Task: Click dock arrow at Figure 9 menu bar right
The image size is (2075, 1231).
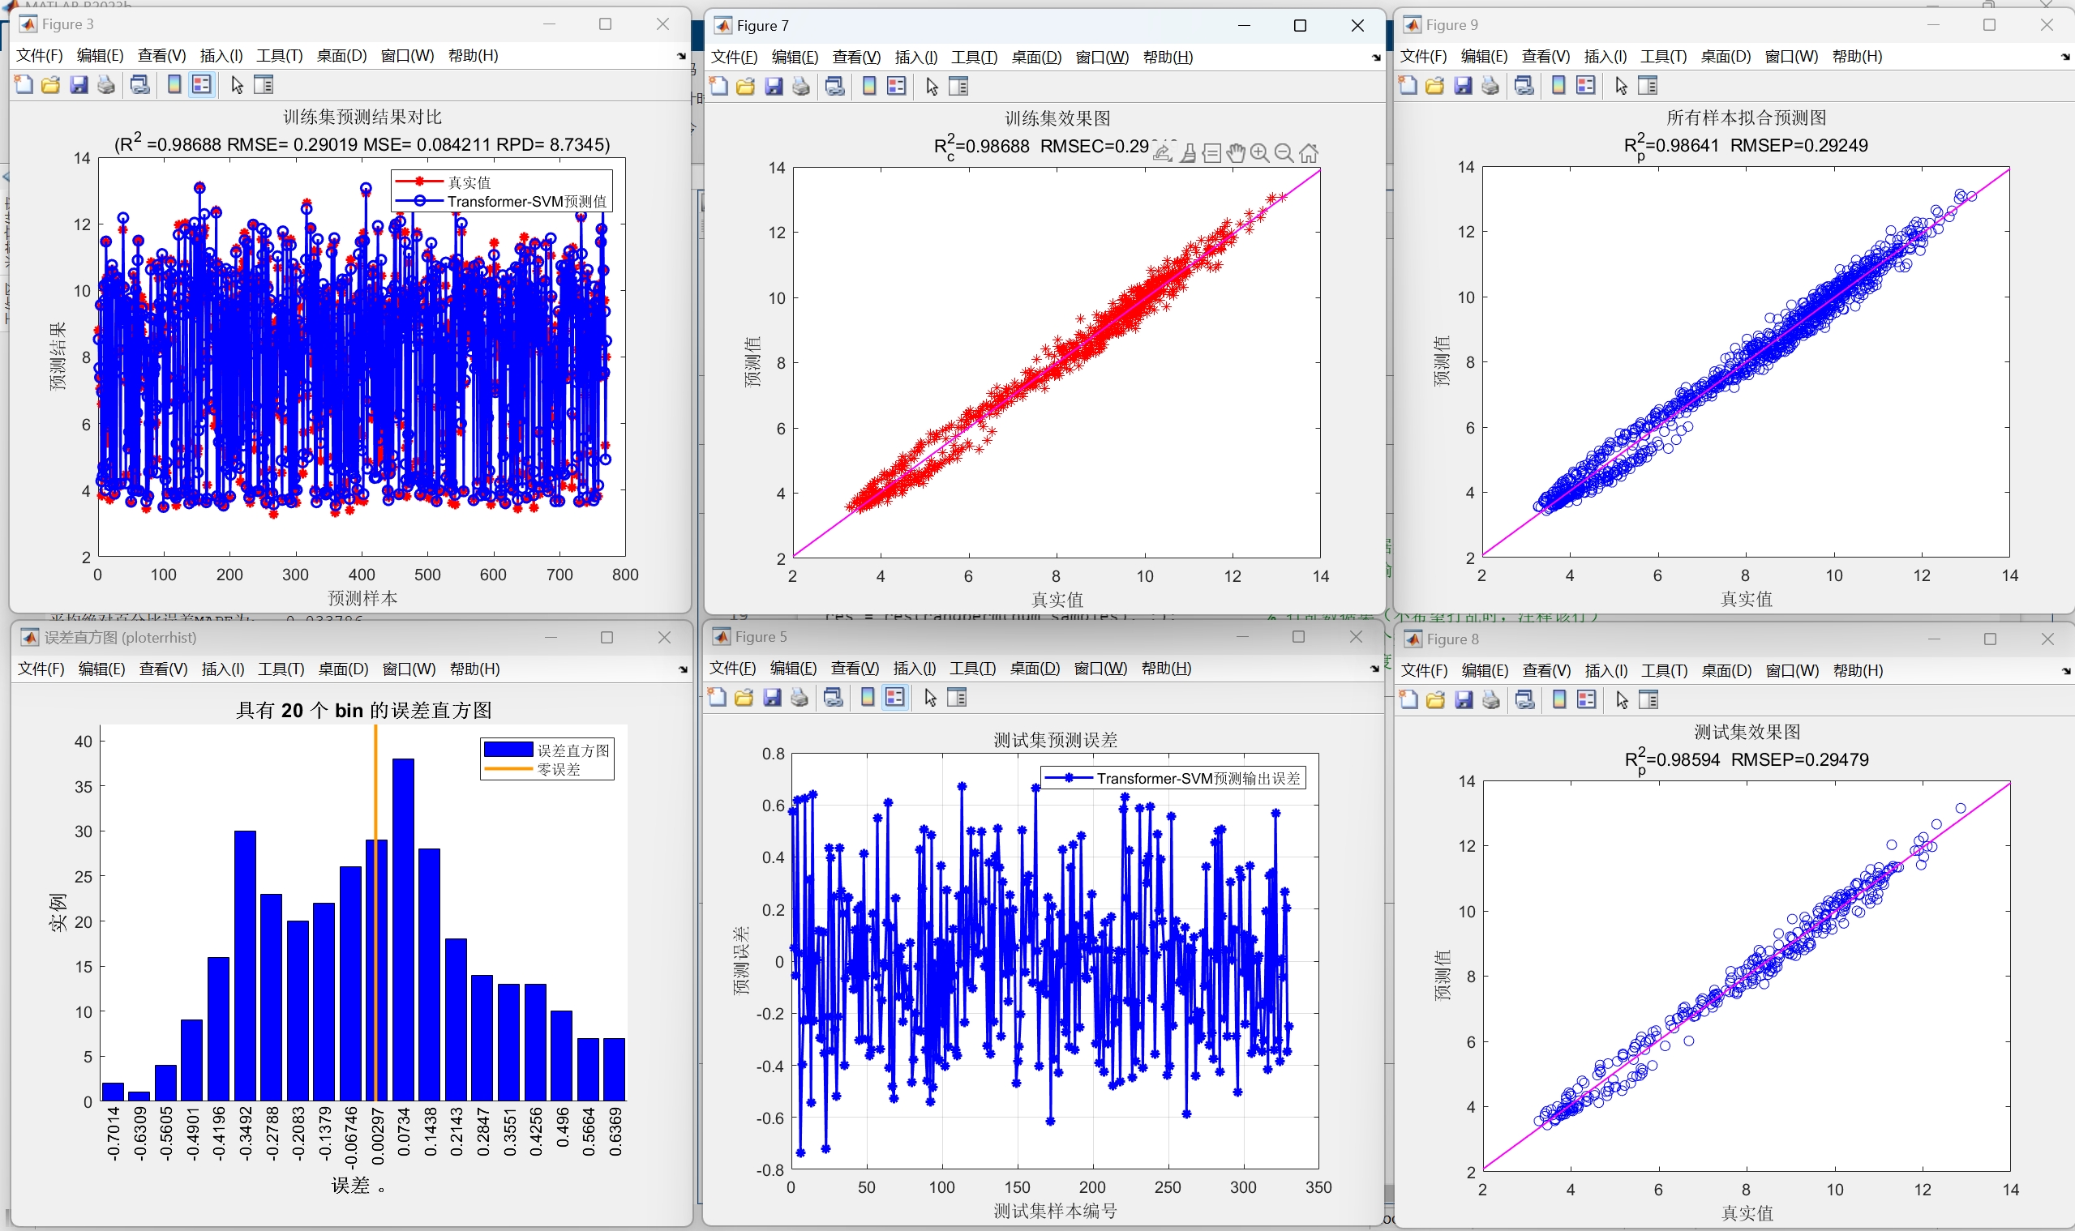Action: [2065, 58]
